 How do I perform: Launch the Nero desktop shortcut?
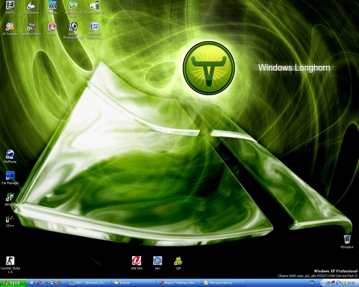52,29
